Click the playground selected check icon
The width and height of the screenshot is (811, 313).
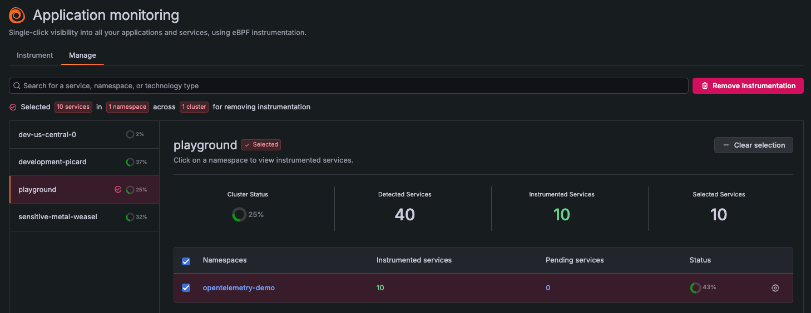pos(118,189)
